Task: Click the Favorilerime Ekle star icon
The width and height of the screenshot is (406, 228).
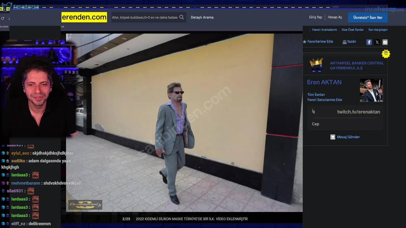Action: click(x=304, y=41)
